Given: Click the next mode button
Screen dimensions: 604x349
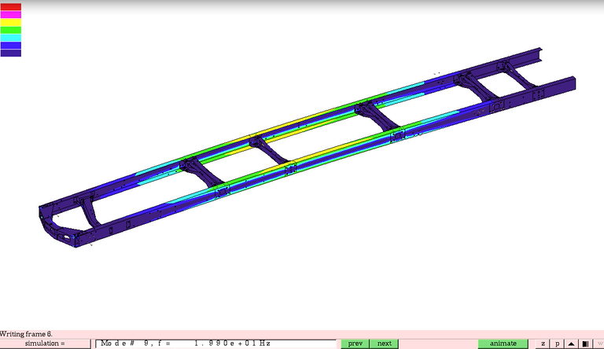Looking at the screenshot, I should click(384, 343).
